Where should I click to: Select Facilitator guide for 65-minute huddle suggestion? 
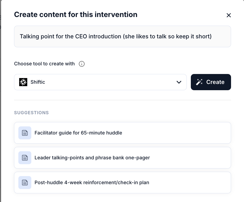click(x=123, y=133)
